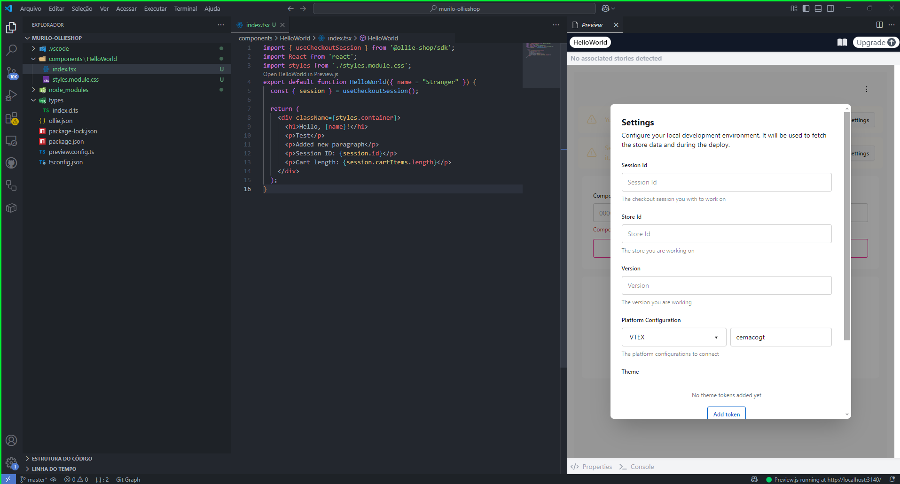The image size is (900, 484).
Task: Close the index.tsx editor tab
Action: coord(282,25)
